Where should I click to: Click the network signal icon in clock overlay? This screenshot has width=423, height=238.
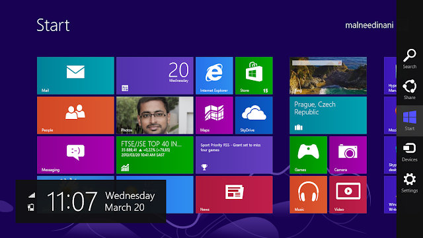(32, 195)
